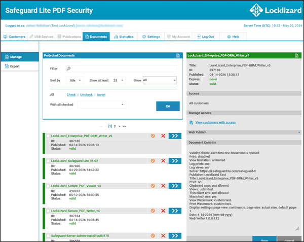Screen dimensions: 304x242
Task: Click the Log Out tab
Action: pos(206,37)
